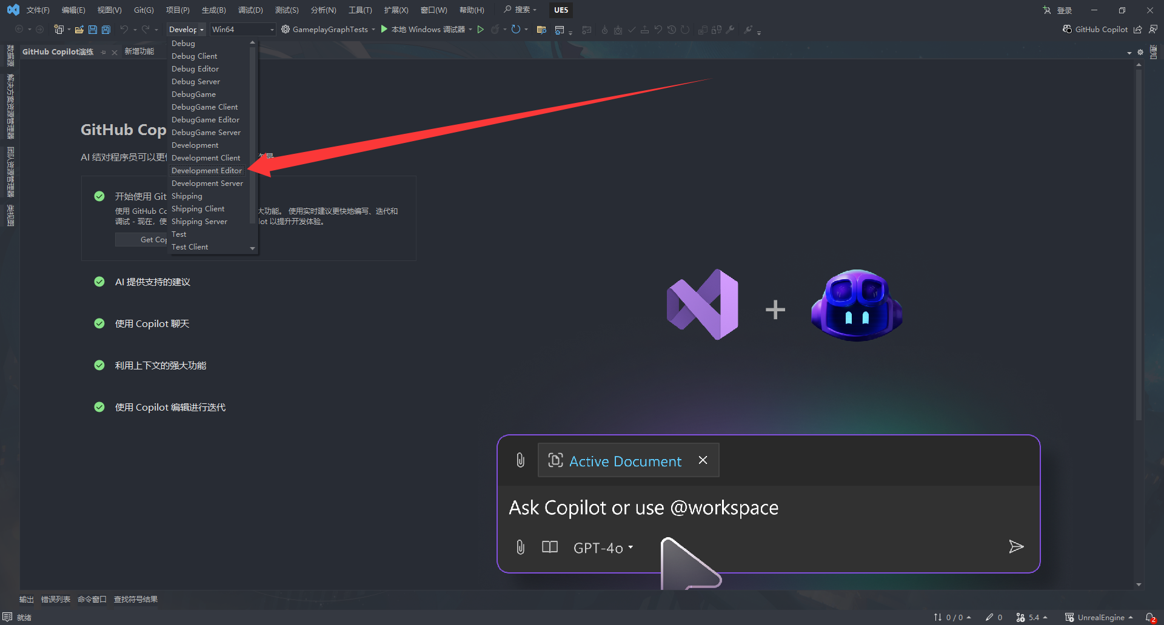
Task: Start without debugging using the outlined play icon
Action: click(480, 29)
